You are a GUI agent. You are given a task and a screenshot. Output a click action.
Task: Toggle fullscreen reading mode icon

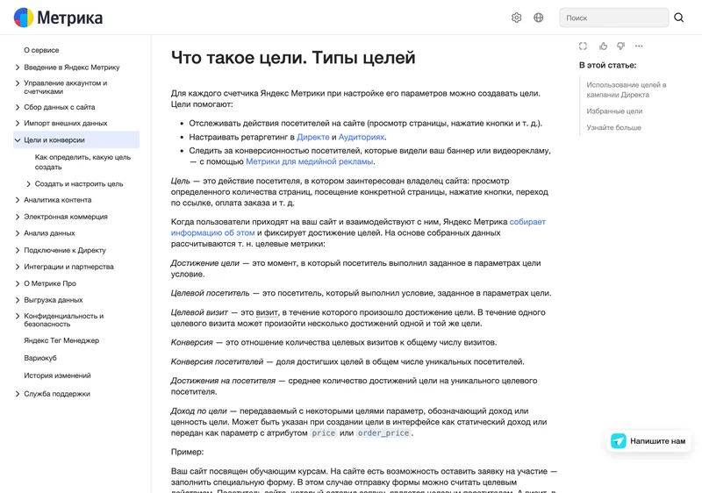pyautogui.click(x=583, y=46)
